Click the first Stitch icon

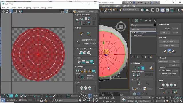coord(79,62)
